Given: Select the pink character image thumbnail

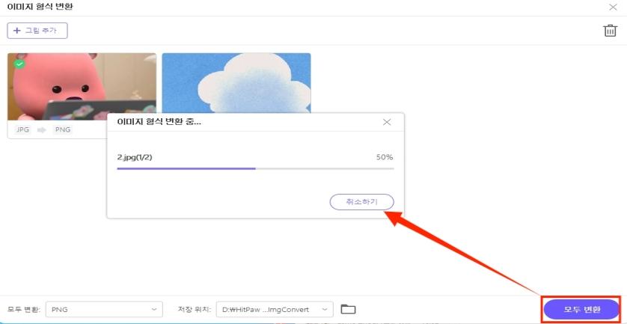Looking at the screenshot, I should coord(82,86).
